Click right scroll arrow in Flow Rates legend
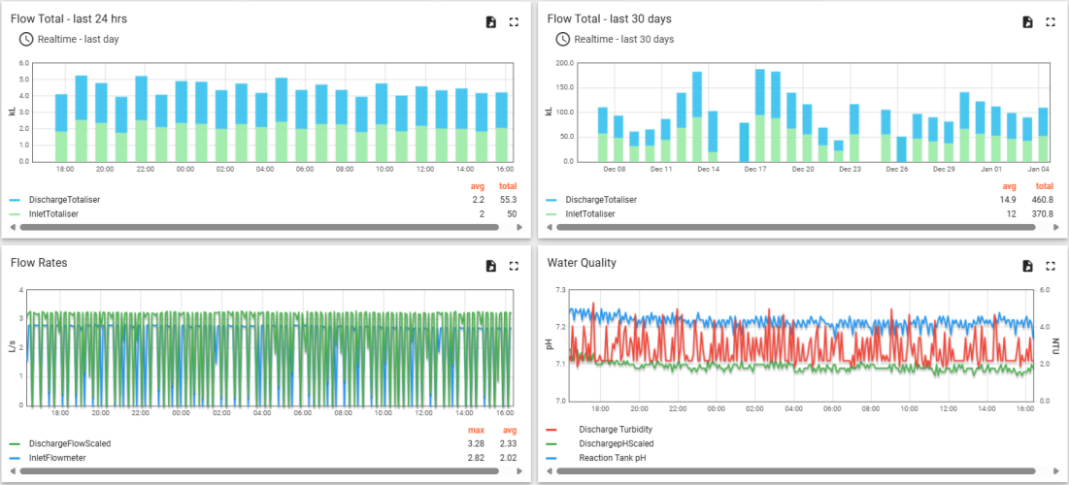 point(519,470)
